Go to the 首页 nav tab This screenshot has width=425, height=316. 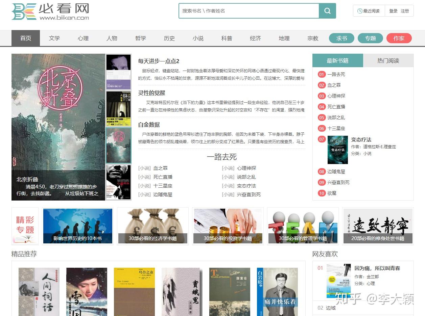[x=26, y=38]
